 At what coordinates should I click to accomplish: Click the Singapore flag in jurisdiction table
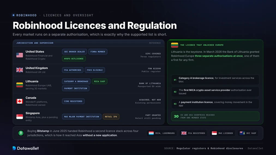tap(20, 117)
